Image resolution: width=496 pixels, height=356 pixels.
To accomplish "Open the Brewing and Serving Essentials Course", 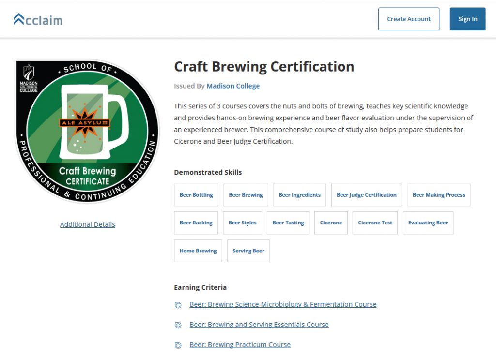I will [x=259, y=325].
